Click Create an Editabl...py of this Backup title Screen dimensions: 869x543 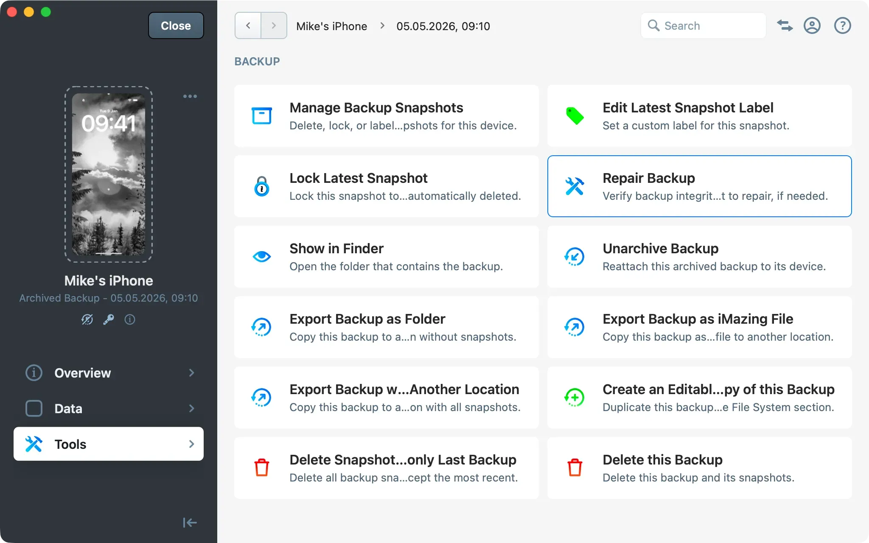coord(718,389)
